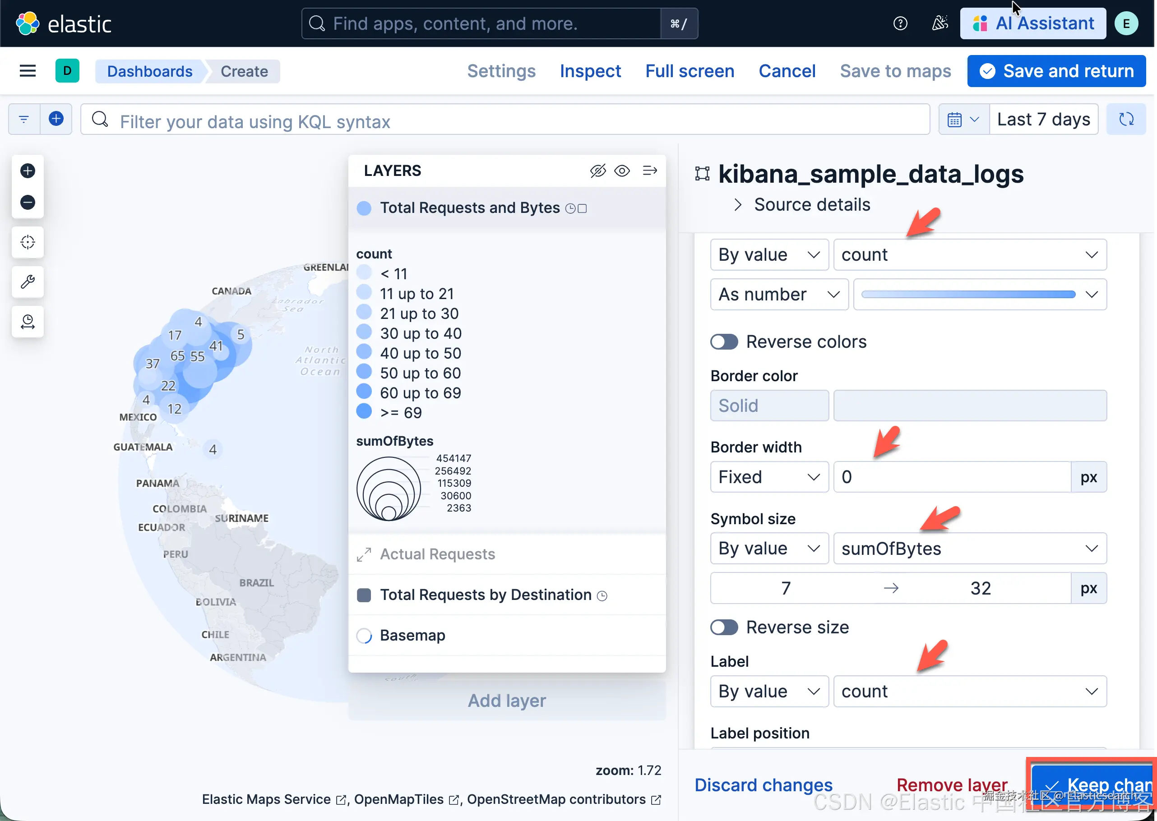The height and width of the screenshot is (821, 1157).
Task: Click the KQL filter search field
Action: [506, 121]
